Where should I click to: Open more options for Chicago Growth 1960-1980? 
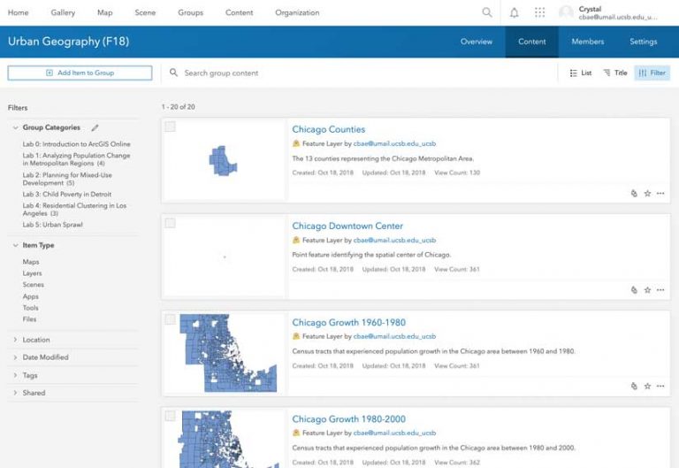[x=660, y=386]
